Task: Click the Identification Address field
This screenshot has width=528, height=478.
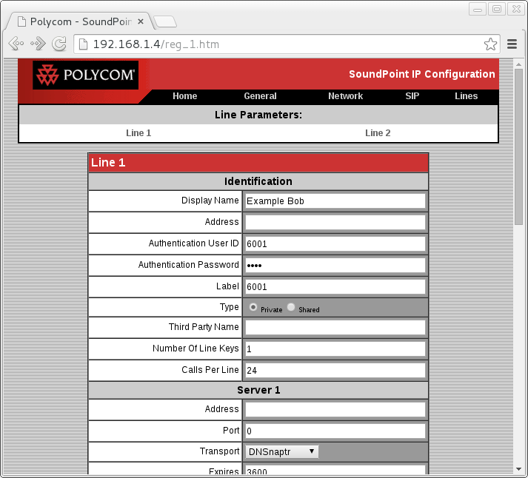Action: click(335, 222)
